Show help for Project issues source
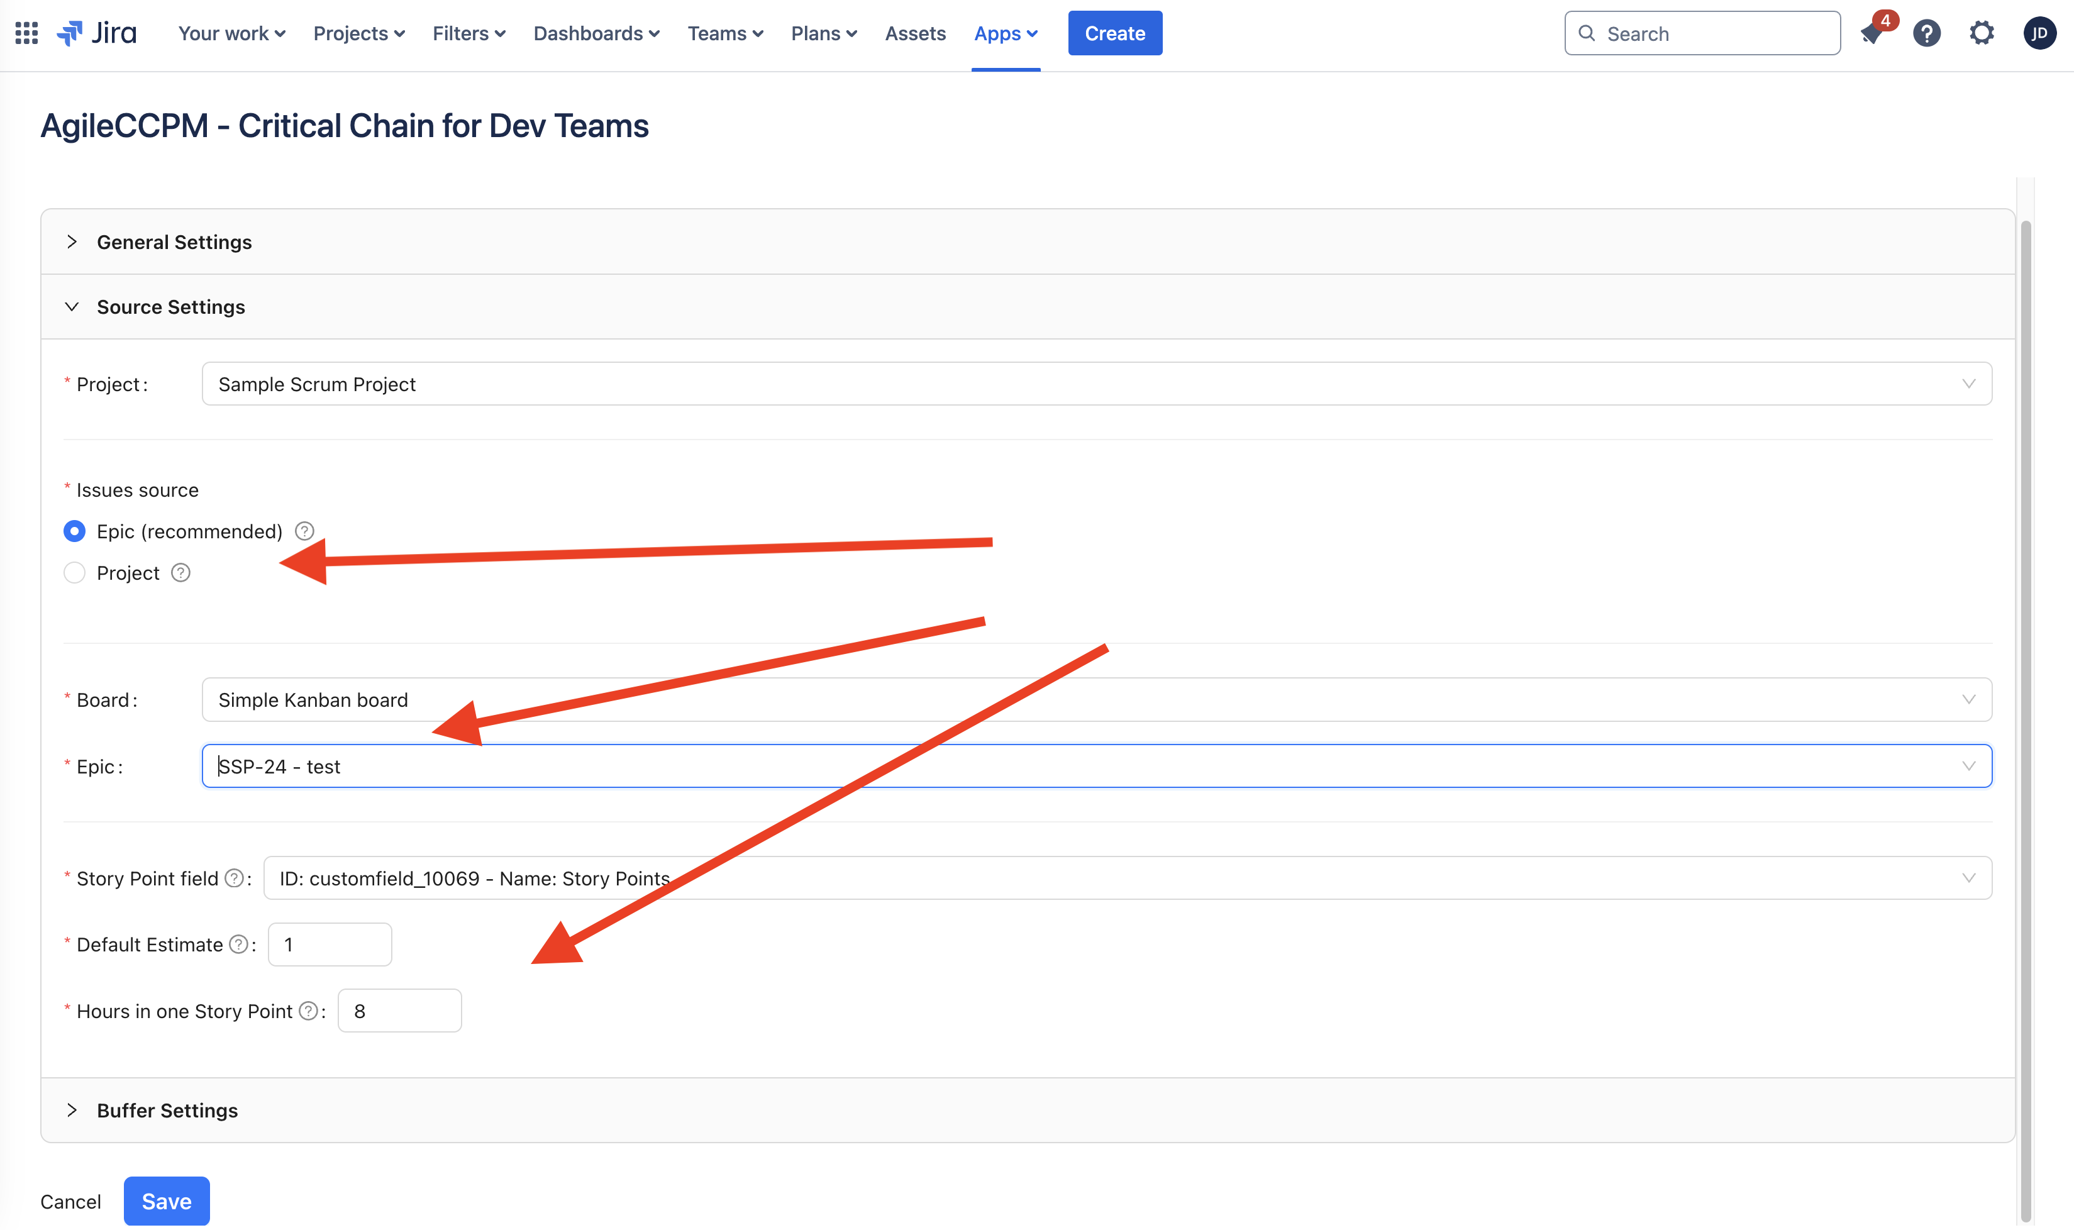Image resolution: width=2074 pixels, height=1230 pixels. click(180, 573)
